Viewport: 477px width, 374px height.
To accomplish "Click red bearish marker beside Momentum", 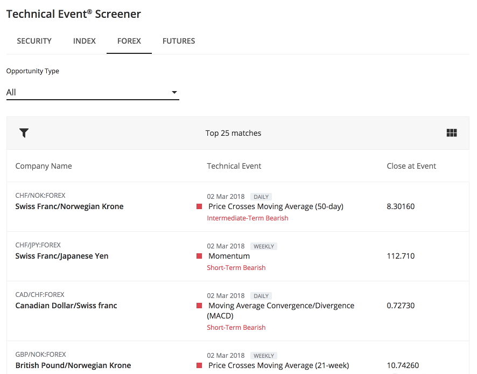I will 199,256.
